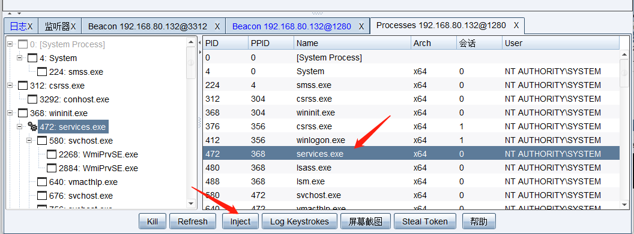Click the window icon of 2884: WmiPrvSE.exe
Image resolution: width=634 pixels, height=234 pixels.
[x=52, y=168]
